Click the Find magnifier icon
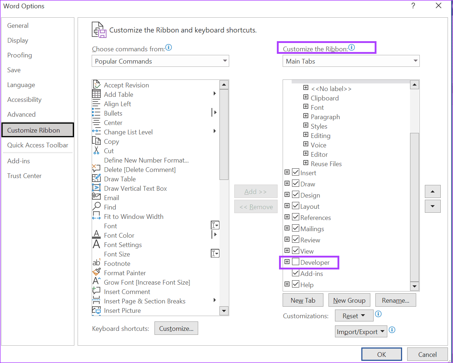Viewport: 453px width, 363px height. point(96,207)
